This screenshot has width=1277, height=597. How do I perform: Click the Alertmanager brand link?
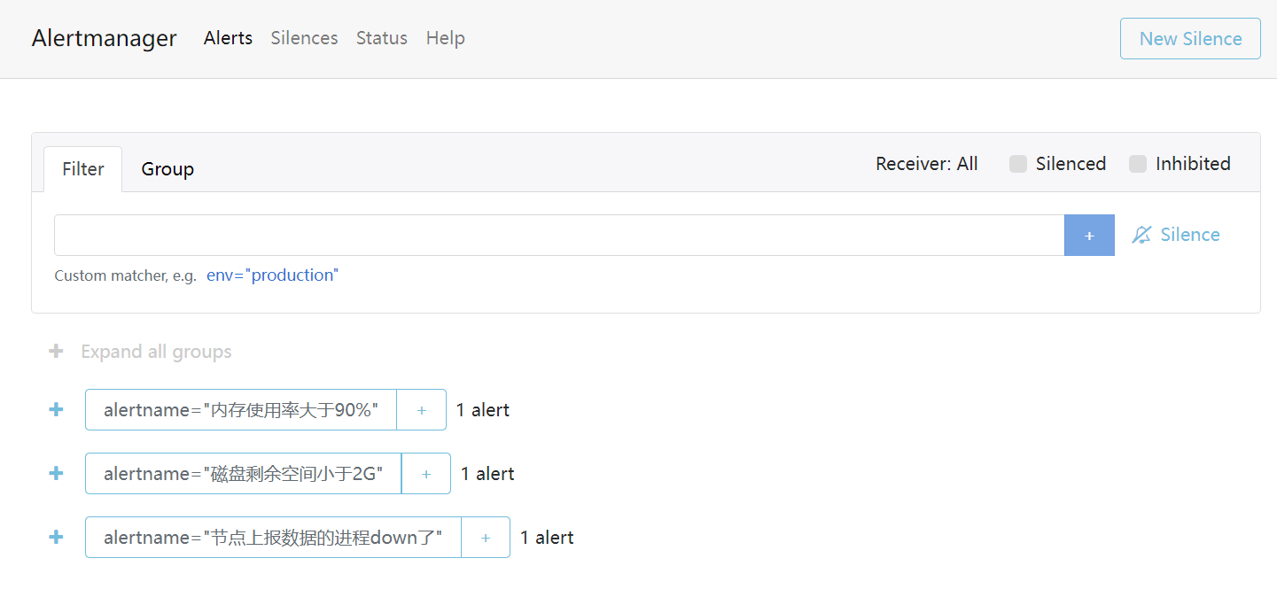click(104, 38)
